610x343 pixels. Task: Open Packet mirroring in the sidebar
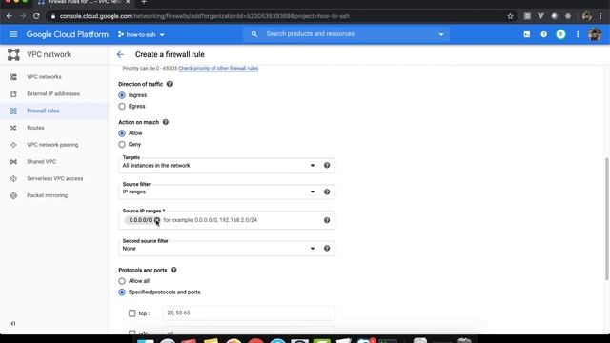47,195
